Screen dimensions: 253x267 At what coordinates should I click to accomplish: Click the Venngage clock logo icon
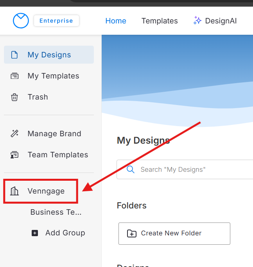pos(21,21)
